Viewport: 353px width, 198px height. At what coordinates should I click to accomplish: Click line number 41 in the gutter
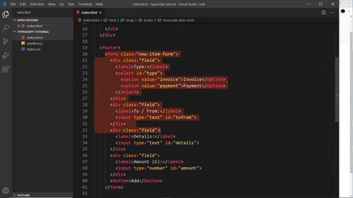pyautogui.click(x=84, y=187)
